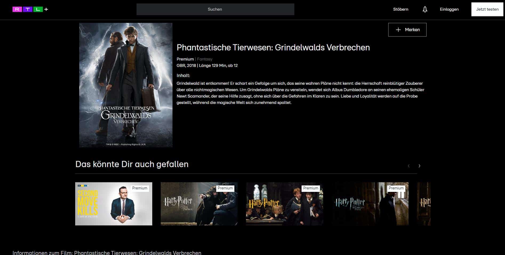The image size is (505, 255).
Task: Select the film title heading text
Action: coord(273,47)
